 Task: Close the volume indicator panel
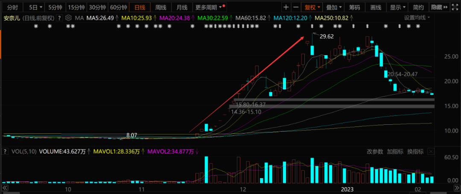(x=431, y=152)
